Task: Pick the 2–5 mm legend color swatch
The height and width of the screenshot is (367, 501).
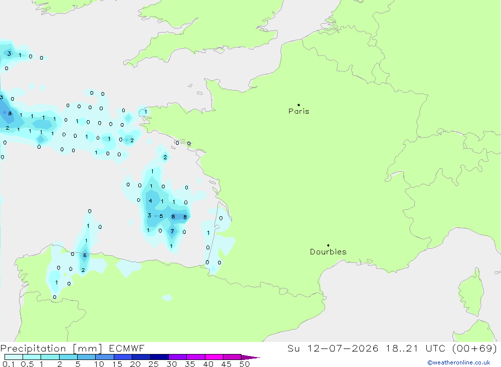Action: pyautogui.click(x=68, y=357)
